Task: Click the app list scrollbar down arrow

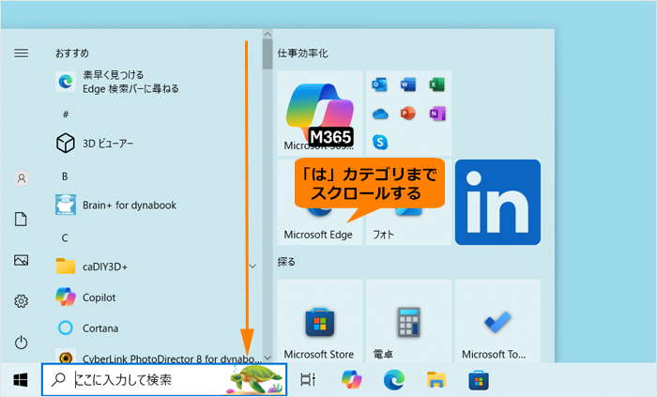Action: (x=267, y=358)
